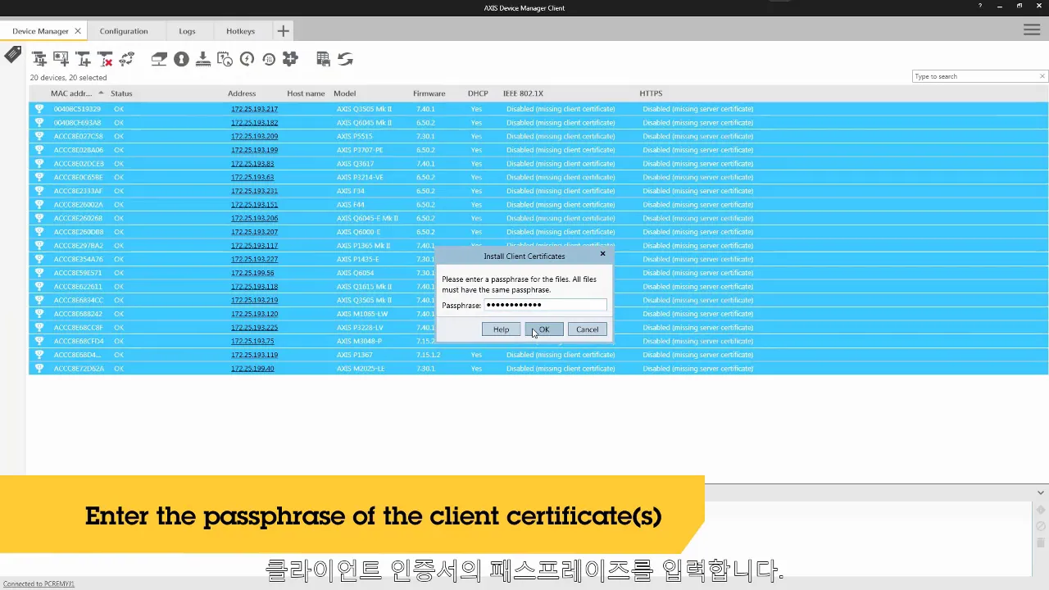Image resolution: width=1049 pixels, height=590 pixels.
Task: Select the AXIS Q6045 Mk II model cell
Action: click(364, 123)
